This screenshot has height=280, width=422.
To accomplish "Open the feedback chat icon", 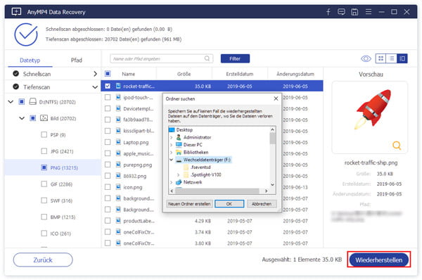I will 341,12.
